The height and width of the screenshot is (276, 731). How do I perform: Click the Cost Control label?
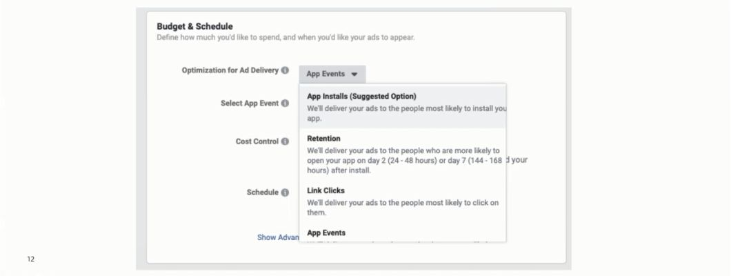257,141
